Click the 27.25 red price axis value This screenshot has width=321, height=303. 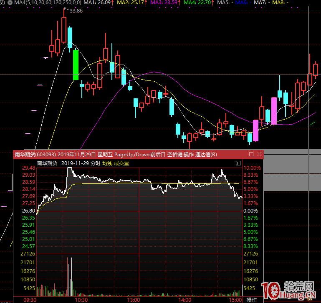click(29, 203)
